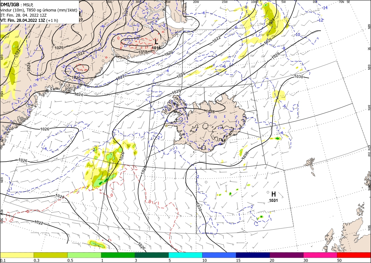Image resolution: width=371 pixels, height=263 pixels.
Task: Click the legend value '30'
Action: 306,260
